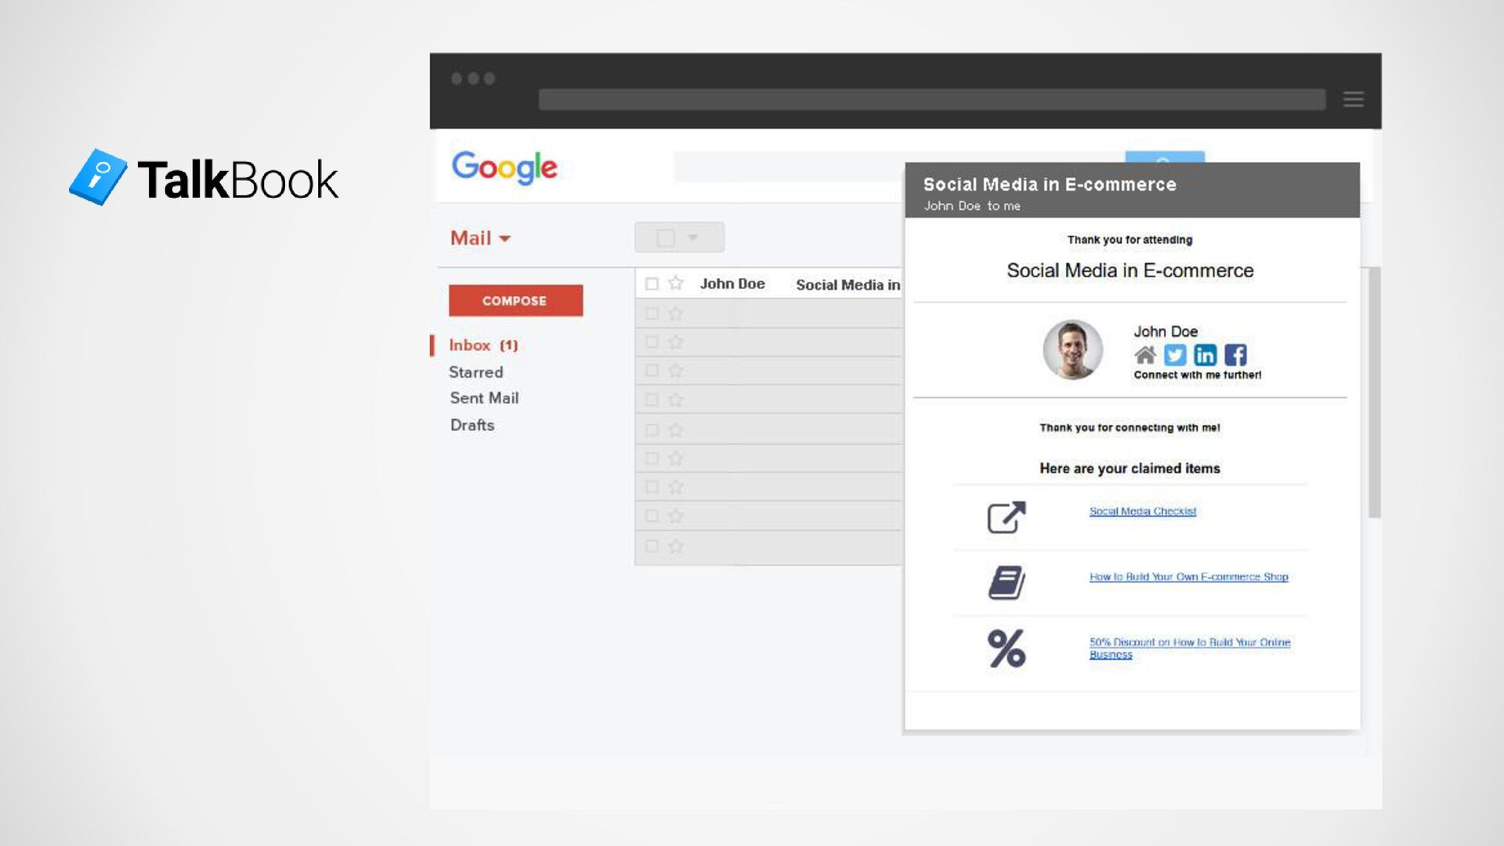
Task: Check the checkbox of the second email row
Action: pos(651,313)
